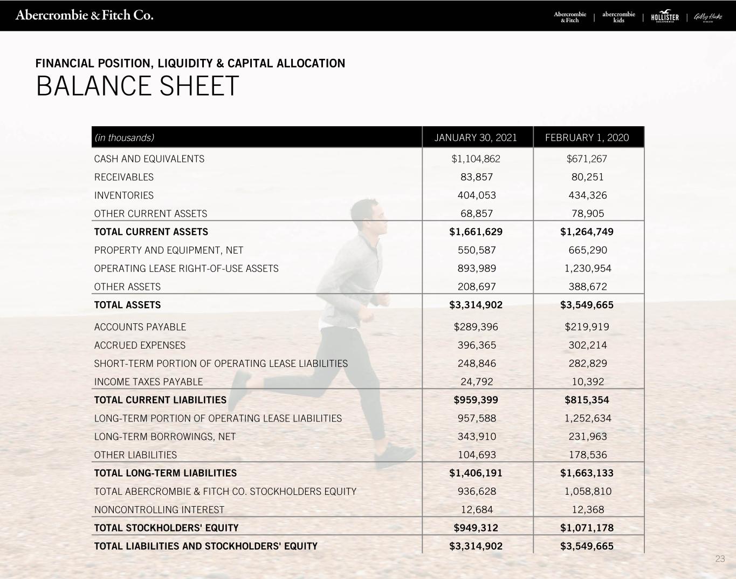Click the Gilly Hicks brand logo
The height and width of the screenshot is (579, 736).
tap(707, 17)
